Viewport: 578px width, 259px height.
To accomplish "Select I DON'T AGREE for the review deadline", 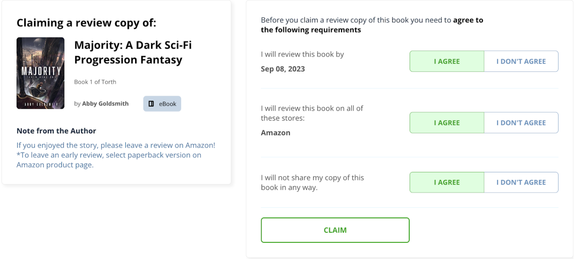I will [x=521, y=61].
